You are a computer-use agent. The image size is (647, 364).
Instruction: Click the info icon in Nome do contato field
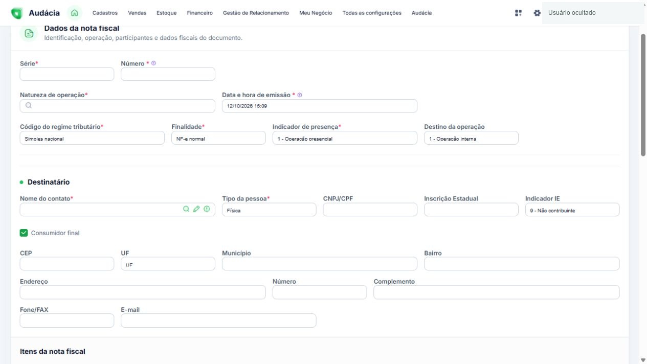click(x=207, y=209)
